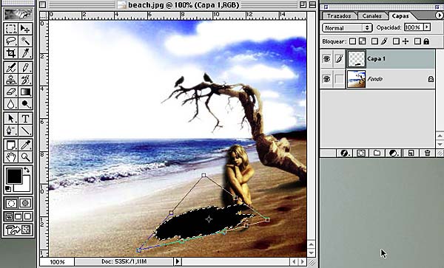This screenshot has height=268, width=444.
Task: Select the Magic Wand tool
Action: 25,41
